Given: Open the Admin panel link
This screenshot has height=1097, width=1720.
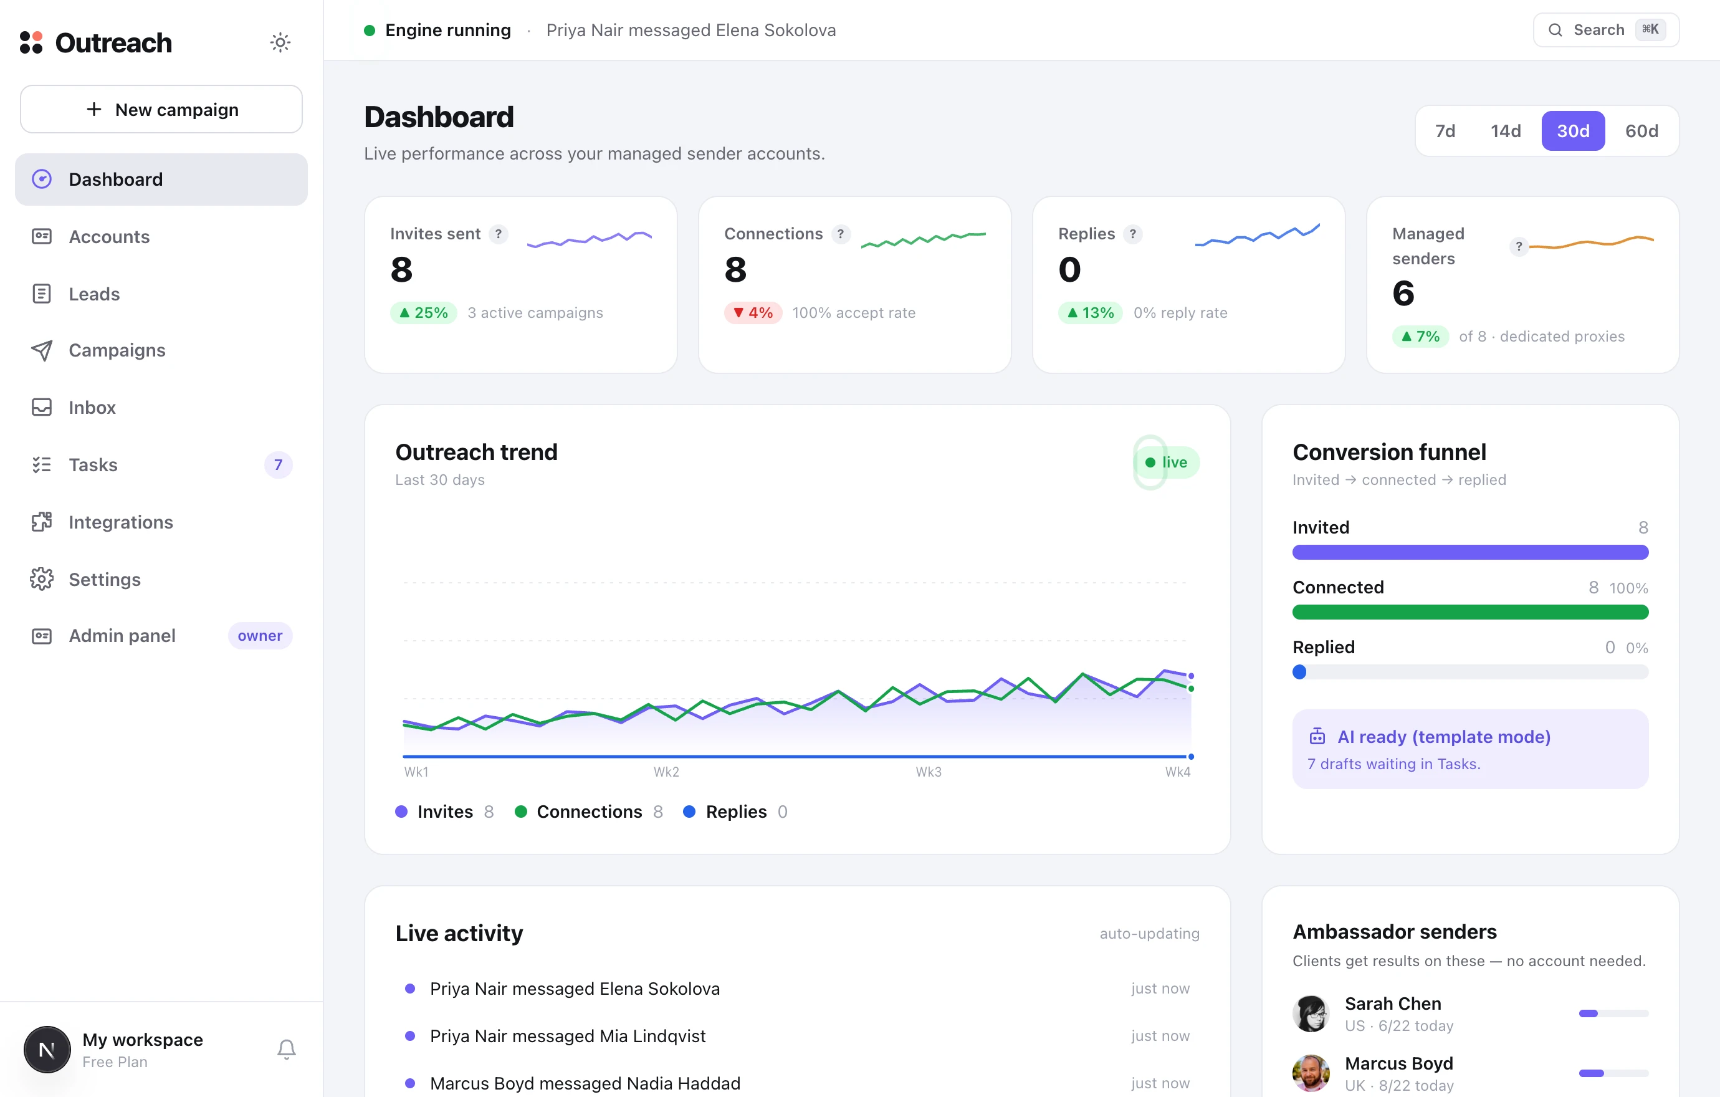Looking at the screenshot, I should [x=161, y=636].
